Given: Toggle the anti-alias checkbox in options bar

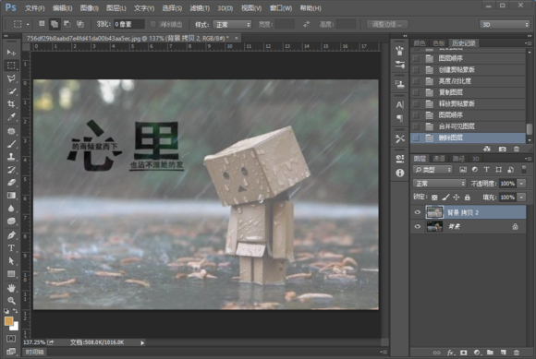Looking at the screenshot, I should [152, 24].
